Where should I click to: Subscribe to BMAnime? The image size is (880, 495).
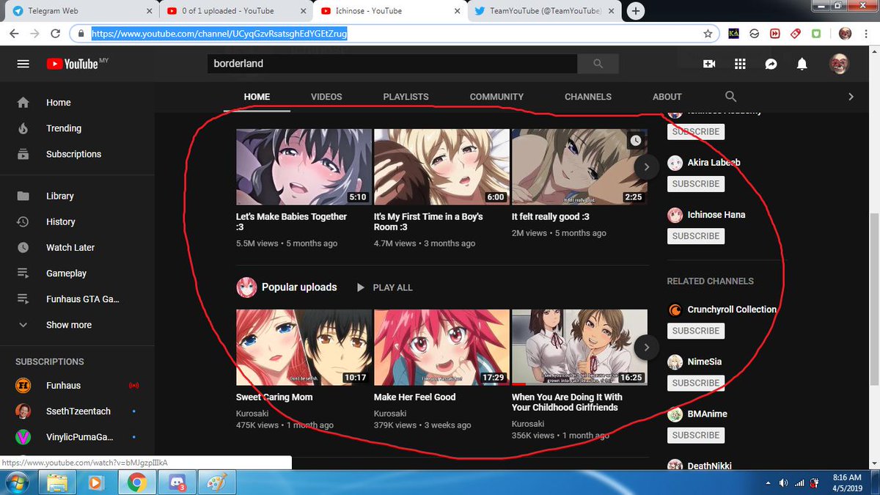[x=696, y=435]
